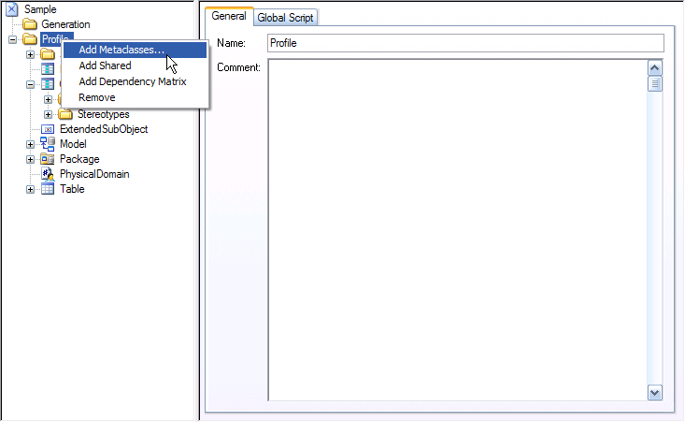Click the Generation folder icon
This screenshot has height=422, width=685.
pyautogui.click(x=31, y=24)
